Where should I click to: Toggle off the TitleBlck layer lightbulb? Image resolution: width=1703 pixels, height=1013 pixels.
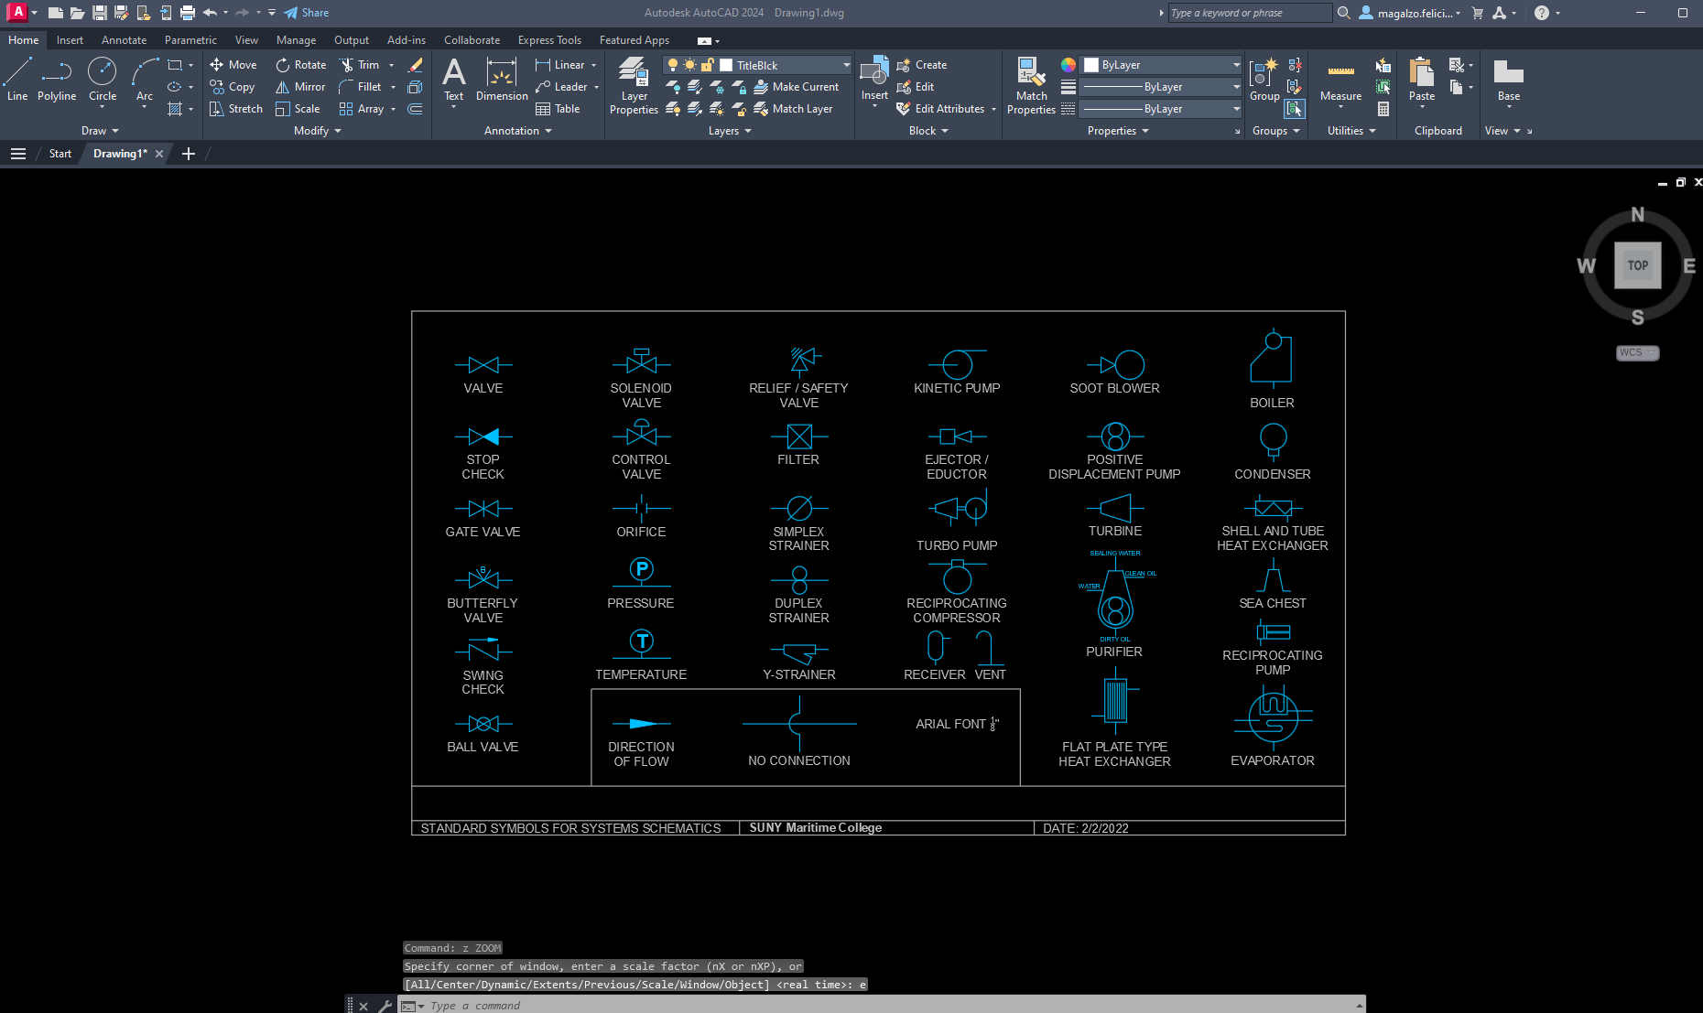tap(673, 65)
